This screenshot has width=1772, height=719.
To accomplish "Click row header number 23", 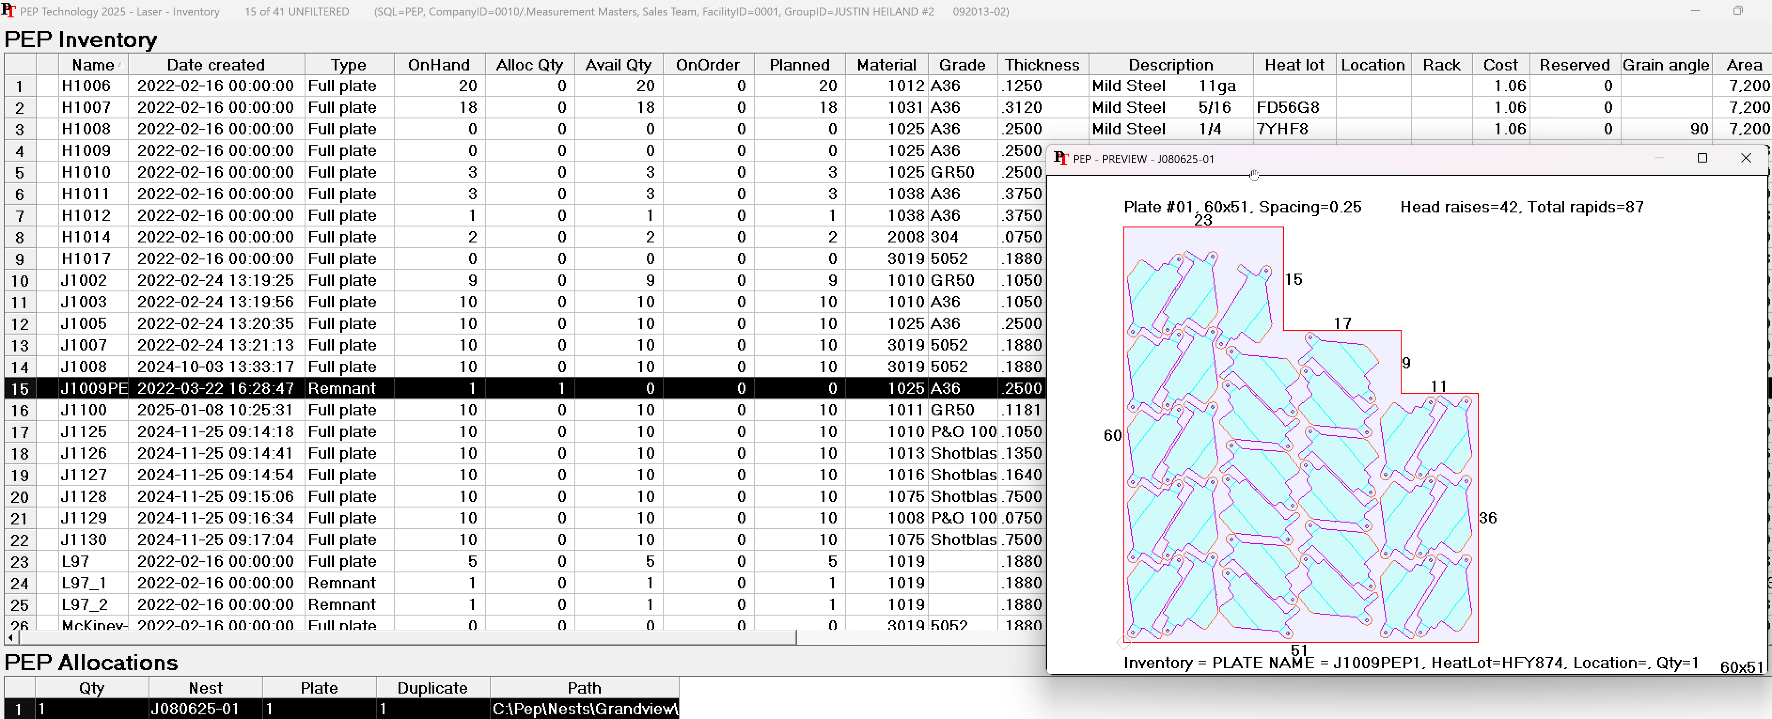I will pyautogui.click(x=20, y=562).
